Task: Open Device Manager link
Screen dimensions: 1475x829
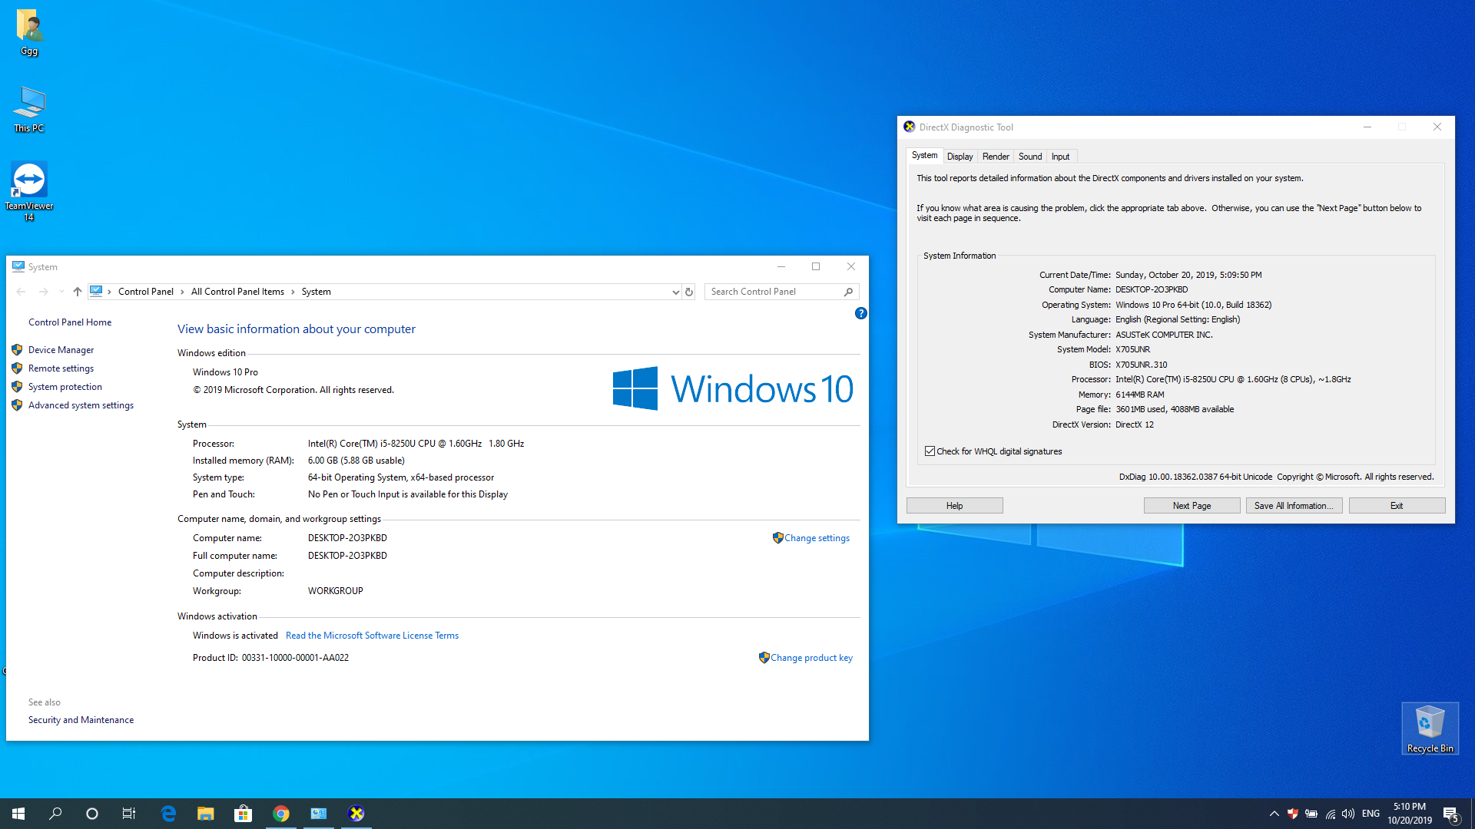Action: [61, 350]
